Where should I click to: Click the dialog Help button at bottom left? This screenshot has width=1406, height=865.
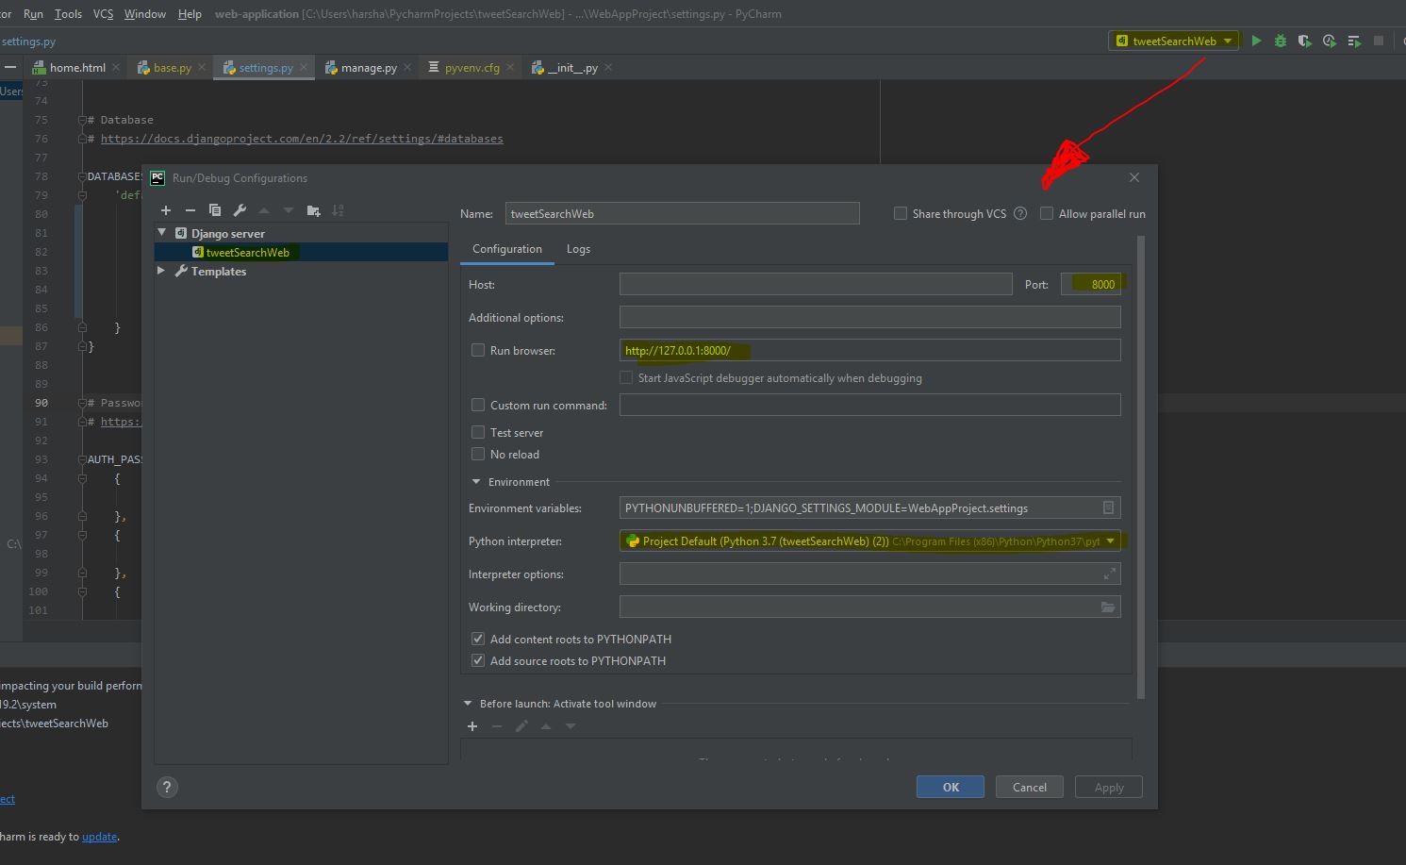pyautogui.click(x=167, y=788)
